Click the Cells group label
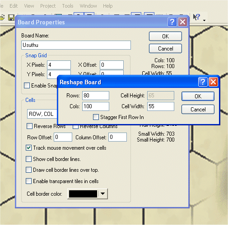The width and height of the screenshot is (228, 225). (x=30, y=100)
